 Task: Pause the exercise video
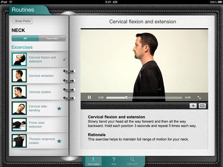pyautogui.click(x=89, y=97)
